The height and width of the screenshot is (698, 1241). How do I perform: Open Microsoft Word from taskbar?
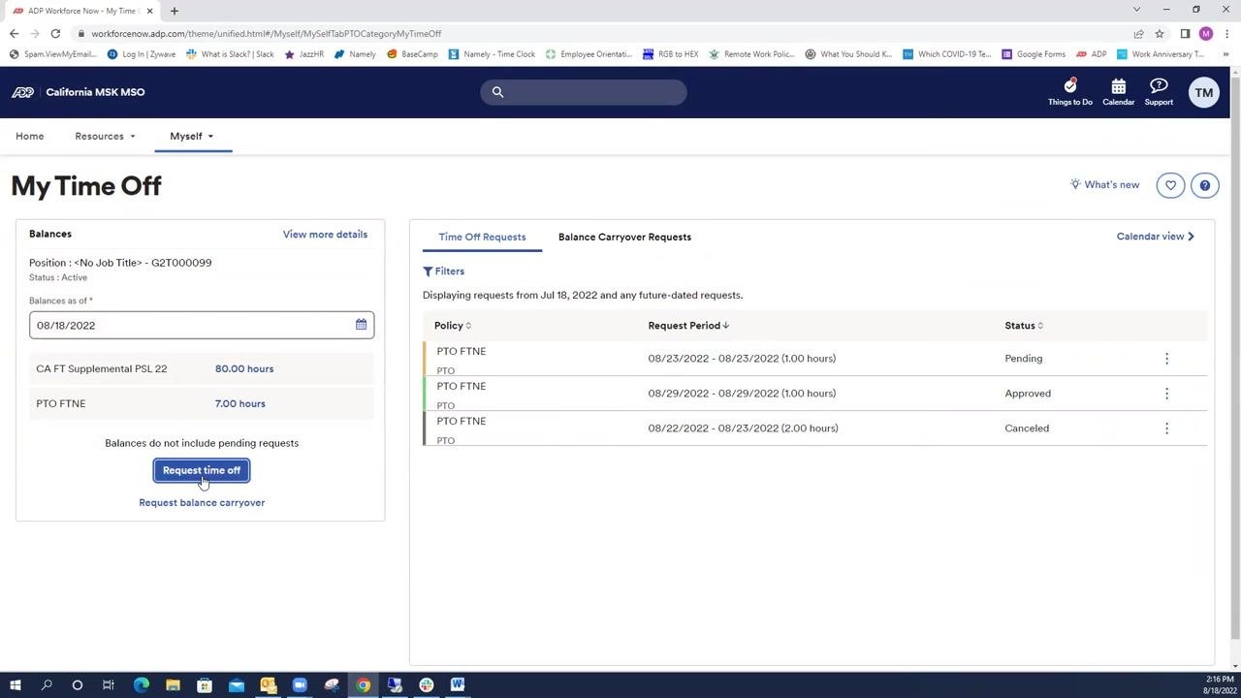(x=458, y=685)
